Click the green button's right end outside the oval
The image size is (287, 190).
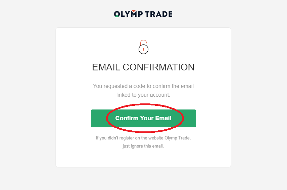[190, 118]
